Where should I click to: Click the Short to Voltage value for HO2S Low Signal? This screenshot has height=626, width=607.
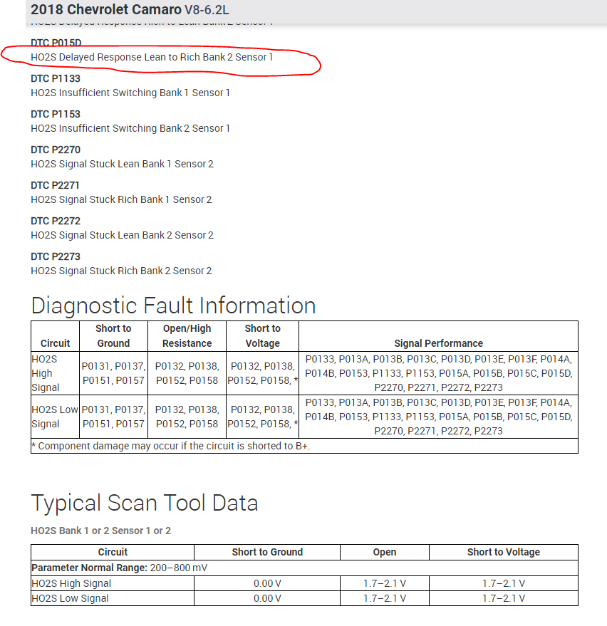(504, 598)
